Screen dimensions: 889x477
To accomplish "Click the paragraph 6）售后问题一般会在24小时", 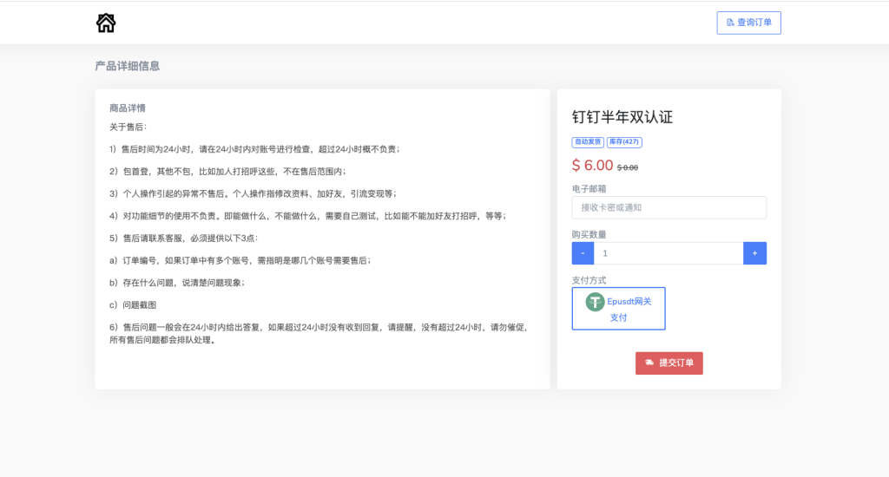I will click(x=319, y=334).
